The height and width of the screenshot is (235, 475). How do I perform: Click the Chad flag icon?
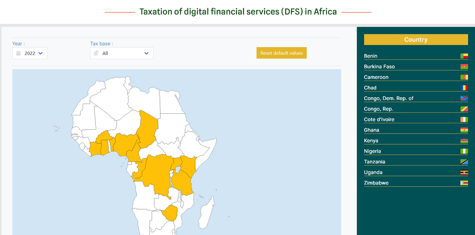click(x=464, y=88)
